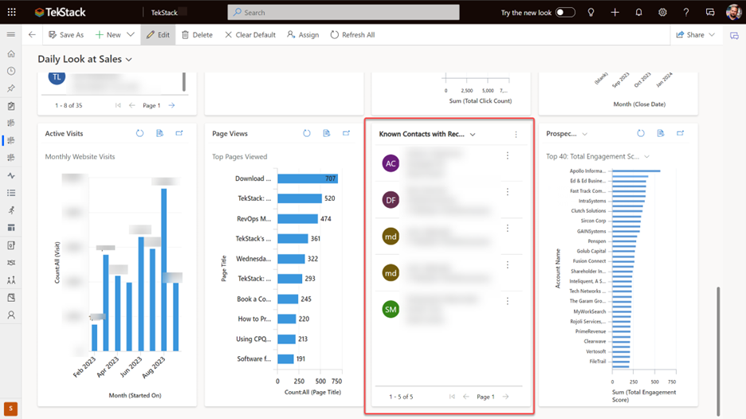Click the Apollo Informa... engagement bar
746x419 pixels.
(636, 170)
